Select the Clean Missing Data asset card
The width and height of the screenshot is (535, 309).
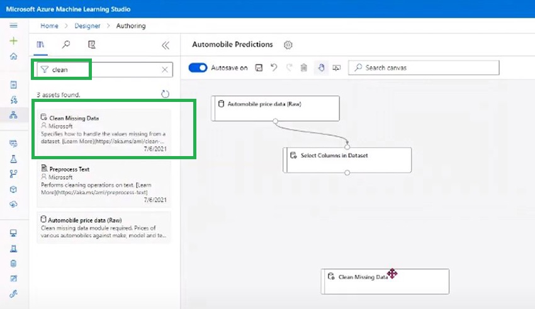click(x=104, y=132)
